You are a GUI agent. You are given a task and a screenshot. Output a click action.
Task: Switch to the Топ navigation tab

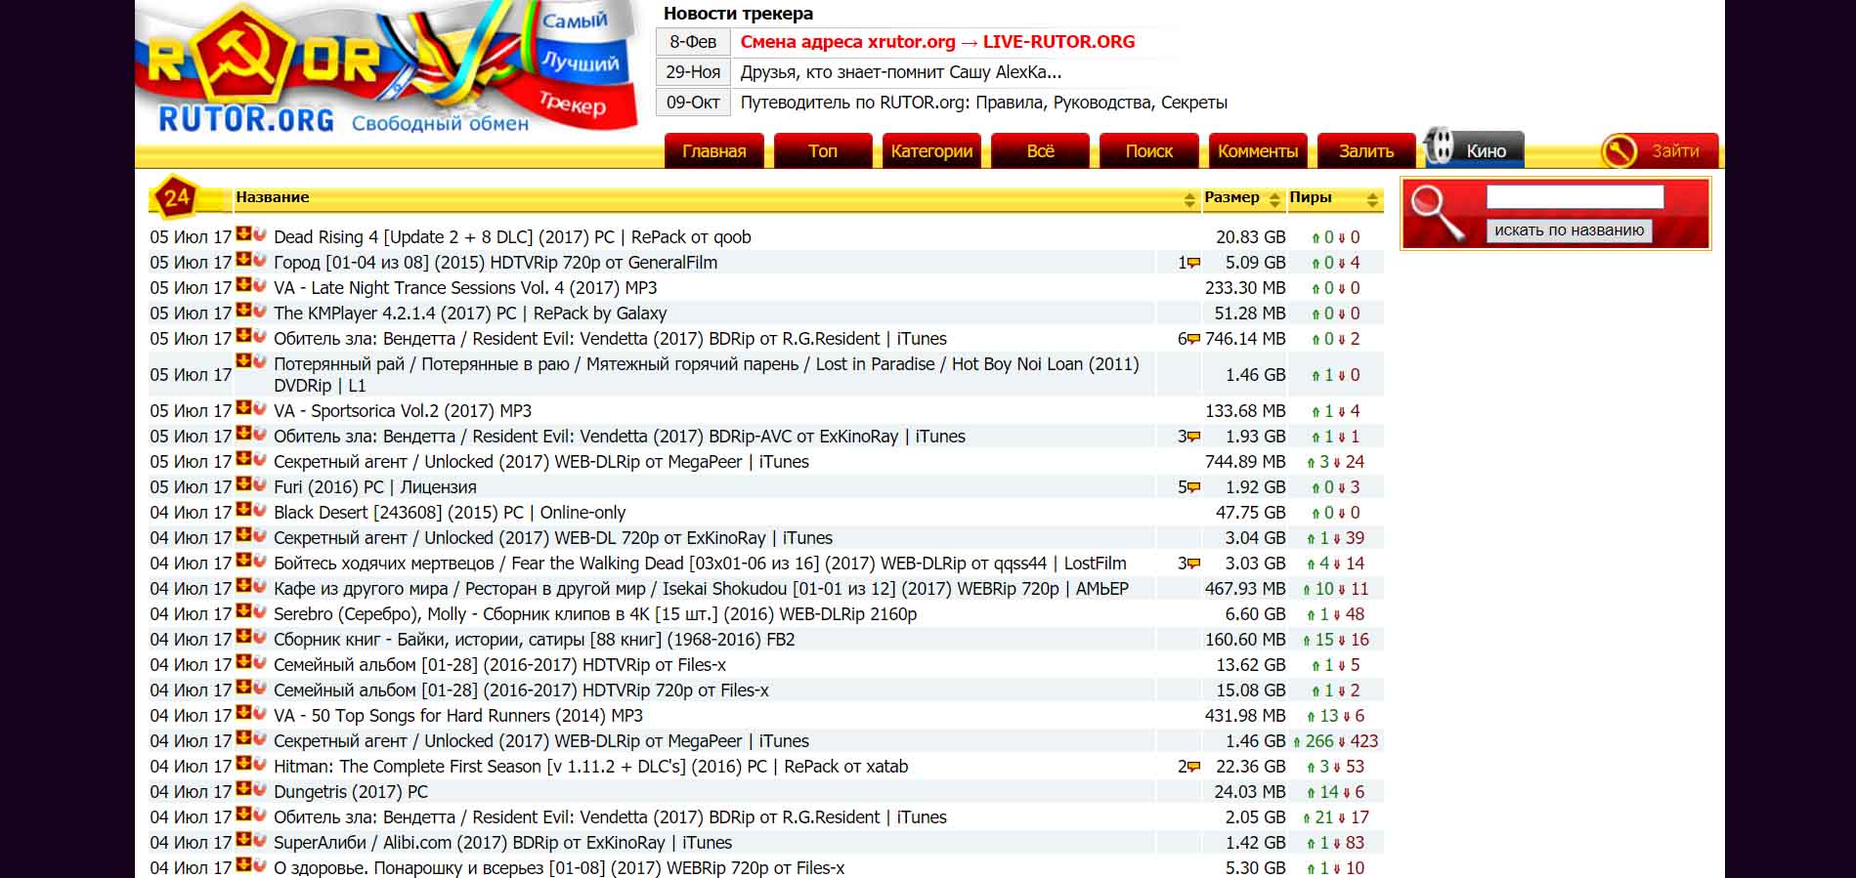pos(823,151)
